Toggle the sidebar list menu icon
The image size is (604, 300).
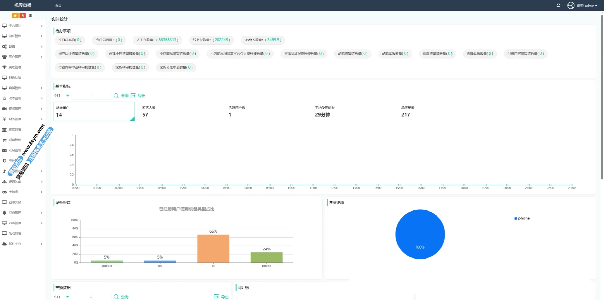[x=30, y=15]
